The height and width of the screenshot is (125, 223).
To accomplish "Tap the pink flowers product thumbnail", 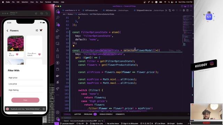I will (15, 43).
